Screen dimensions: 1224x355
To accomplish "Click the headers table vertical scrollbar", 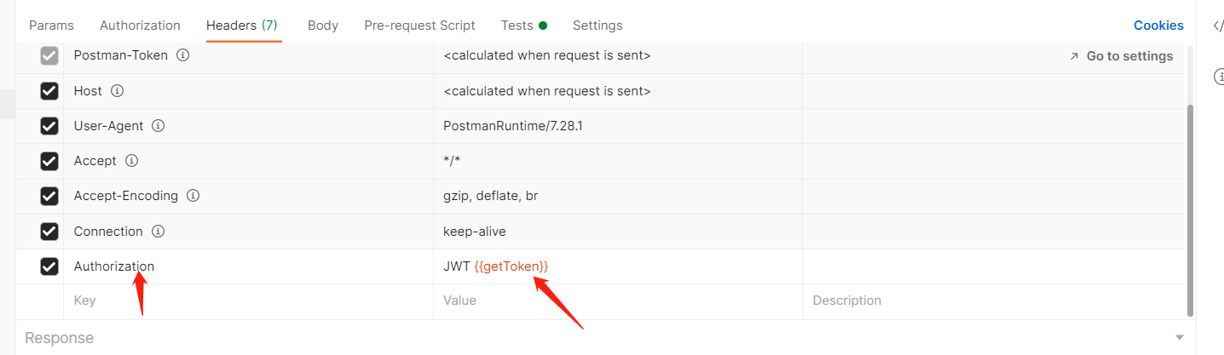I will 1191,204.
